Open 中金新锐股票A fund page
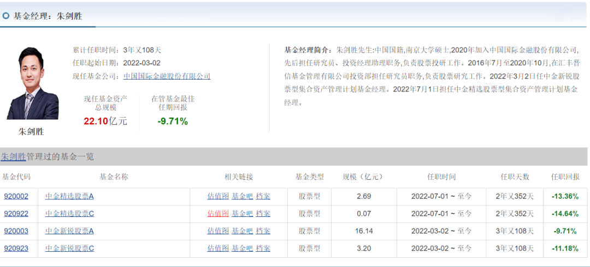The image size is (590, 267). (69, 231)
